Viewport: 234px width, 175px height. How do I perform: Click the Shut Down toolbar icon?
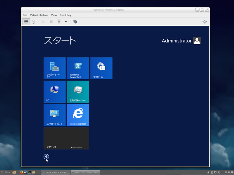tap(59, 22)
